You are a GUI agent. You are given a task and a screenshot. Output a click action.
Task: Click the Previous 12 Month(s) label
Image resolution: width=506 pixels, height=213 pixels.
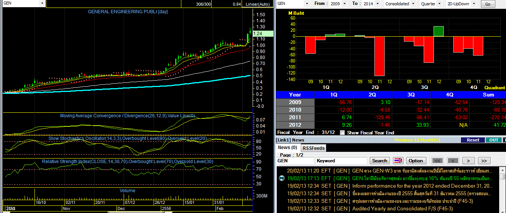(x=417, y=140)
